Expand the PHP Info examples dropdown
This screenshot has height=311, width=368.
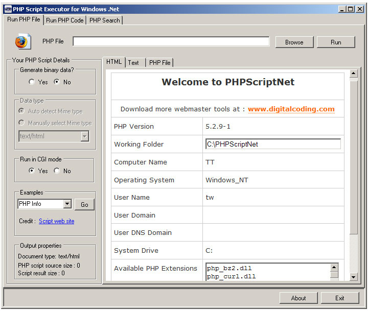67,204
